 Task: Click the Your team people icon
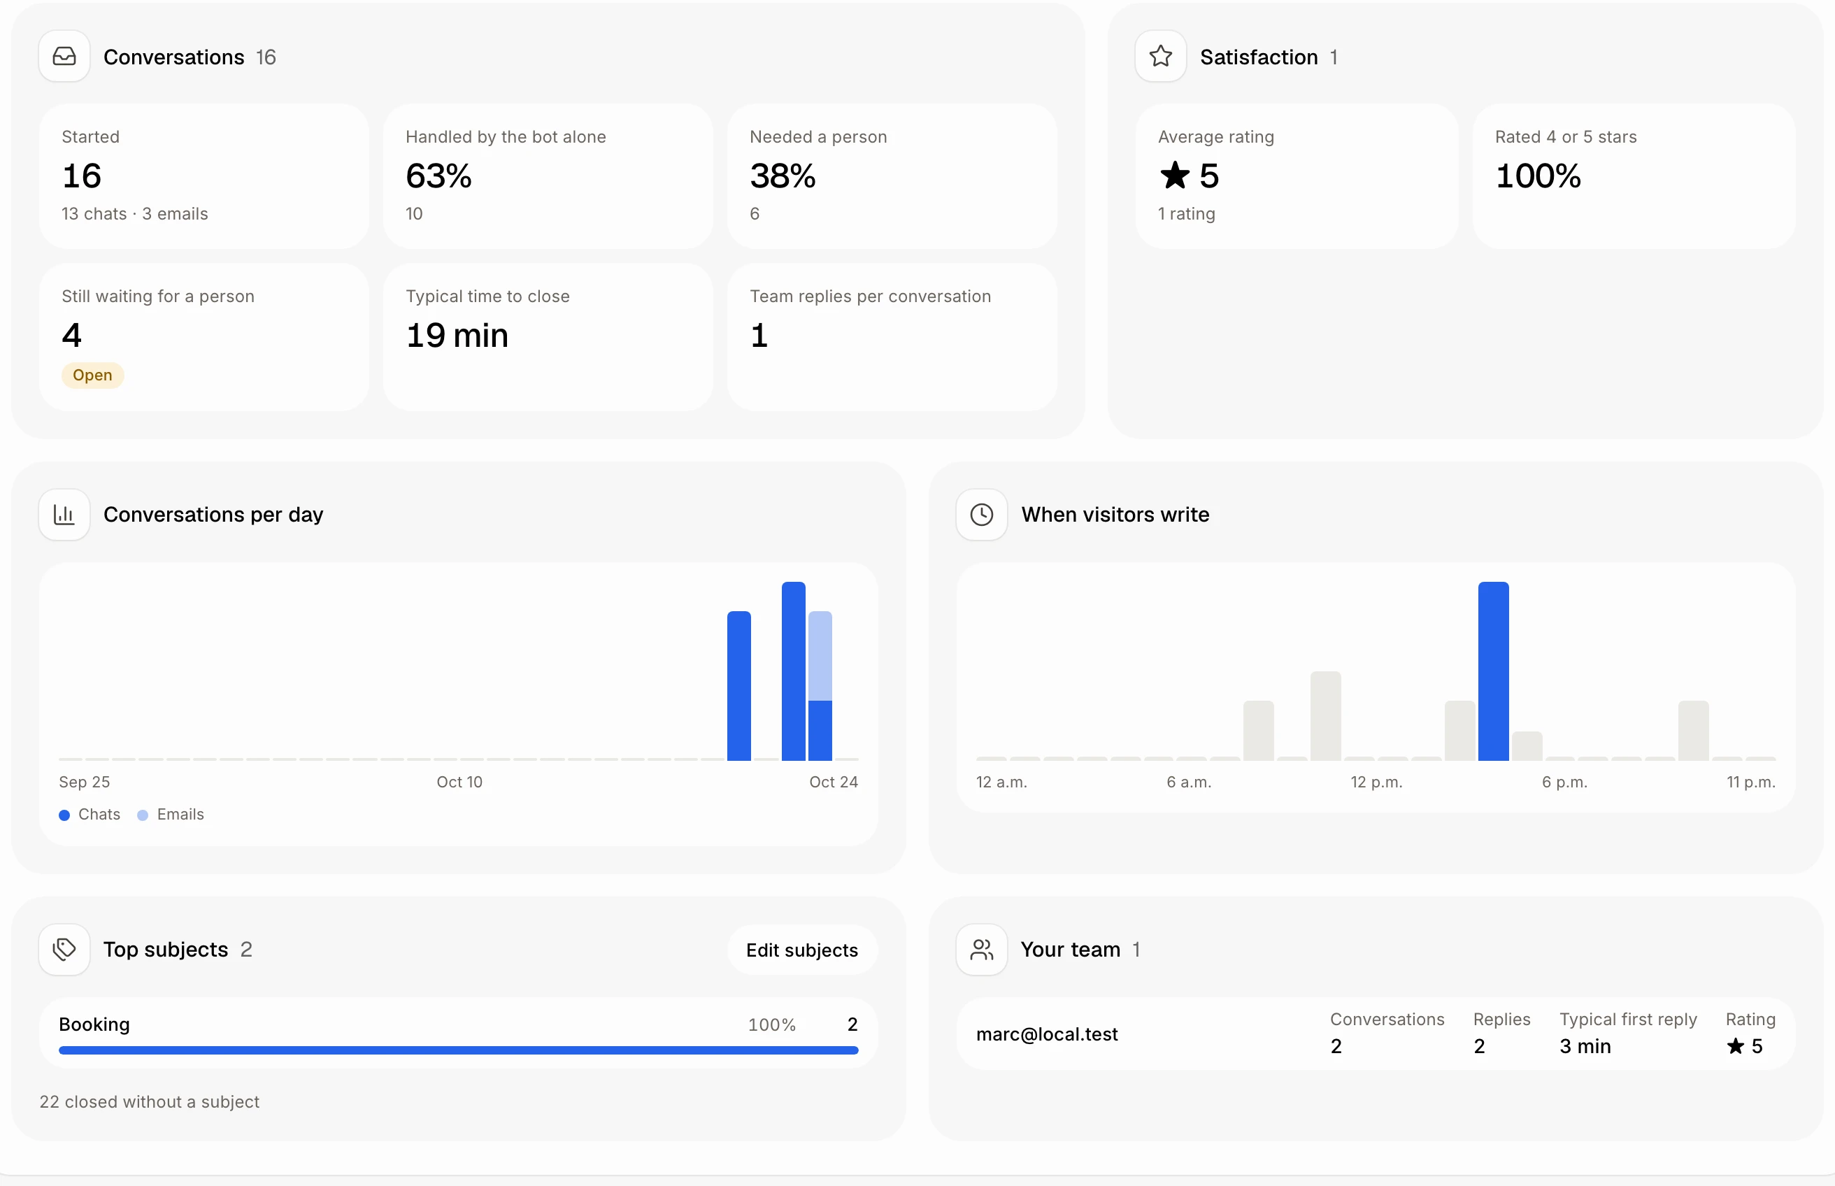[982, 950]
